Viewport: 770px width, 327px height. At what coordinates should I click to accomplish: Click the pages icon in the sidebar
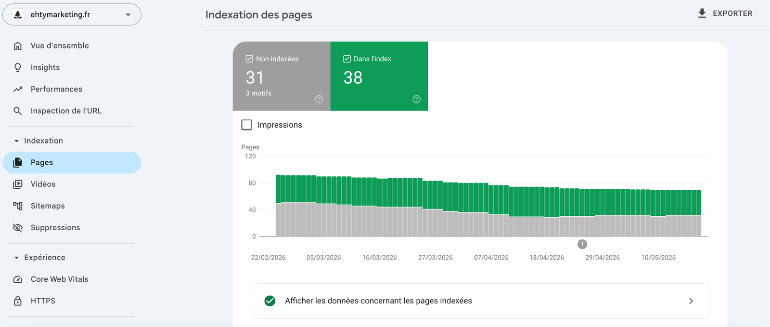[x=18, y=162]
